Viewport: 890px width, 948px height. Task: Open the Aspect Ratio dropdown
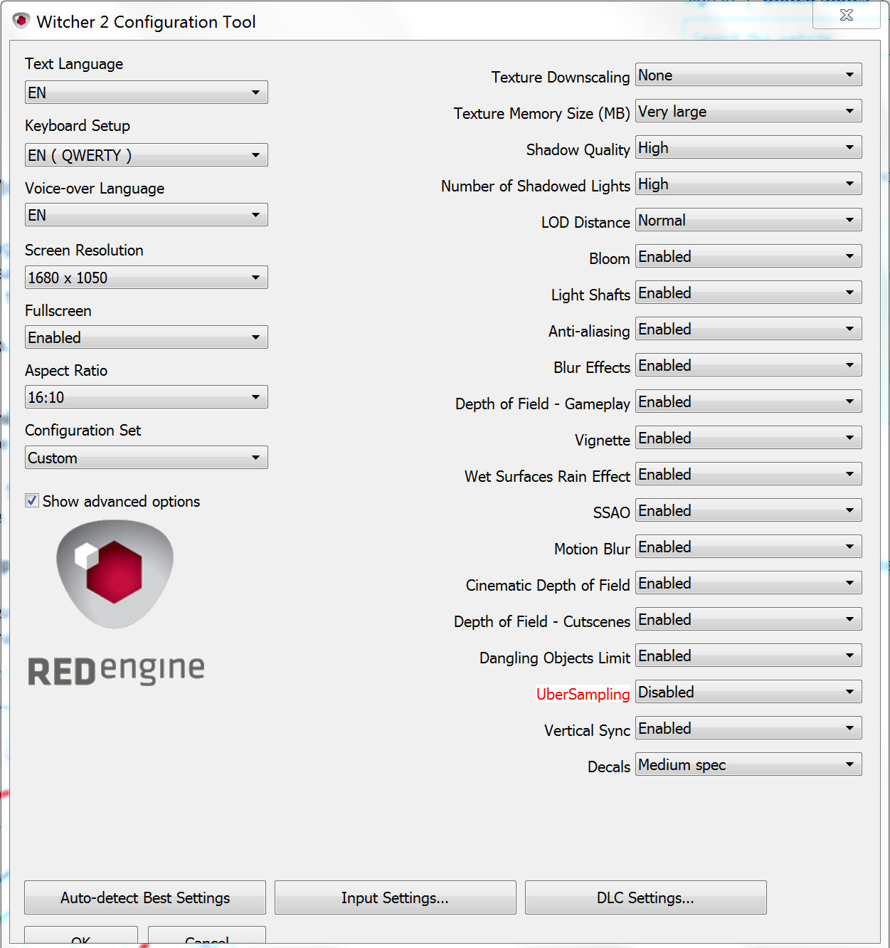pyautogui.click(x=147, y=397)
